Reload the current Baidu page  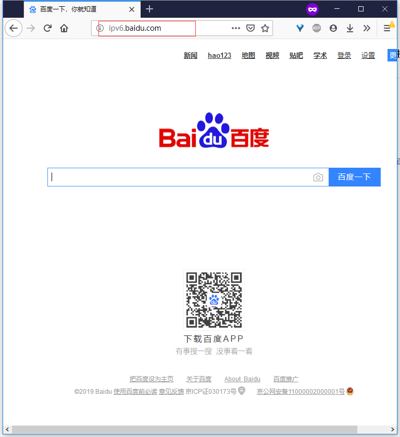click(x=47, y=28)
